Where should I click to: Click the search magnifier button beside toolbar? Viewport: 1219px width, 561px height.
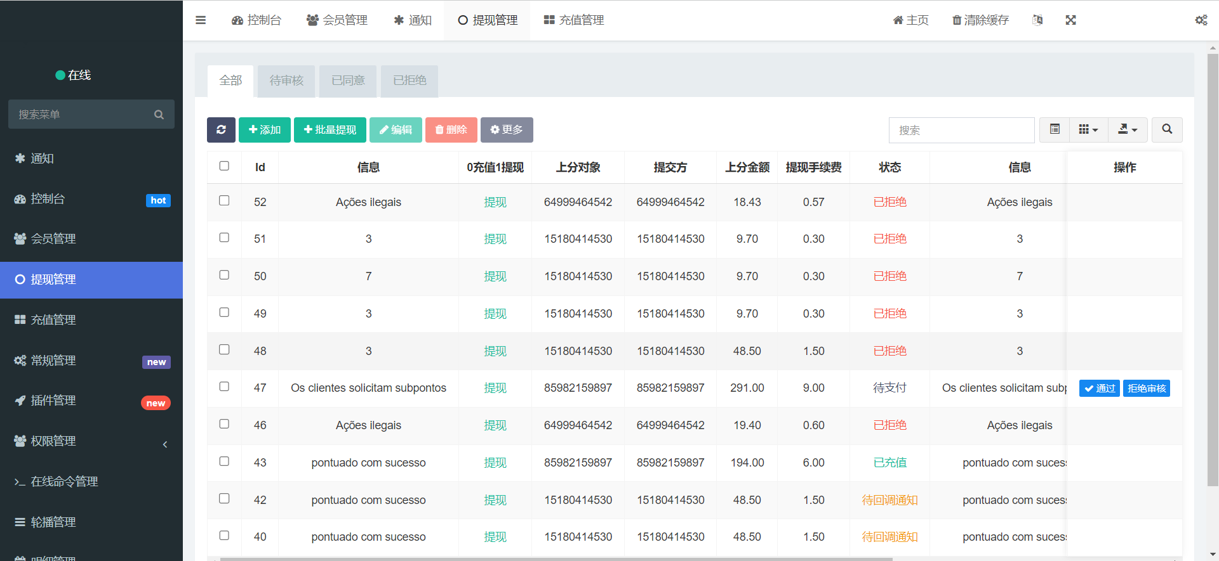[1167, 130]
